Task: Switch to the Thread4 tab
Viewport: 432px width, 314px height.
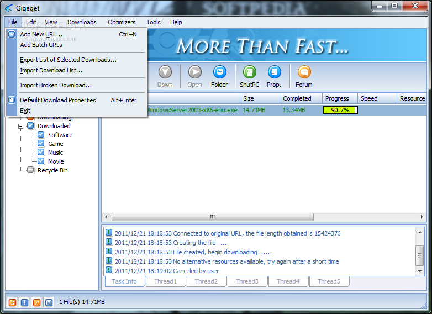Action: (288, 281)
